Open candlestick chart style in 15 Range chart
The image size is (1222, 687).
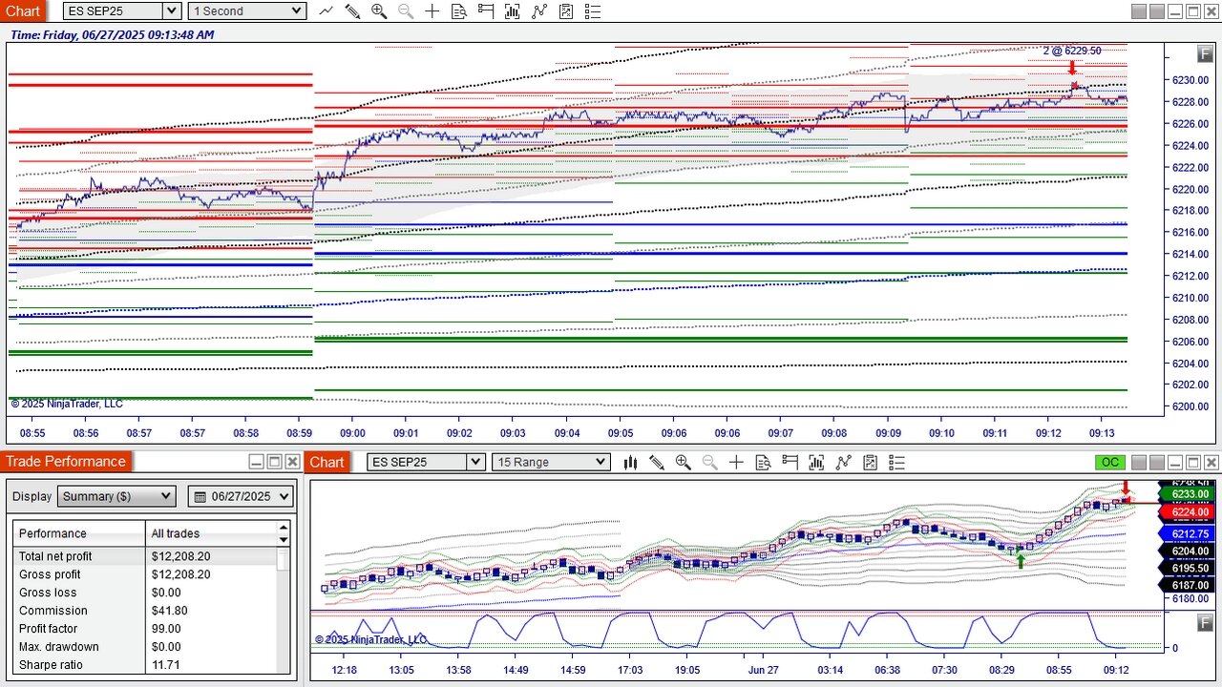pyautogui.click(x=630, y=462)
